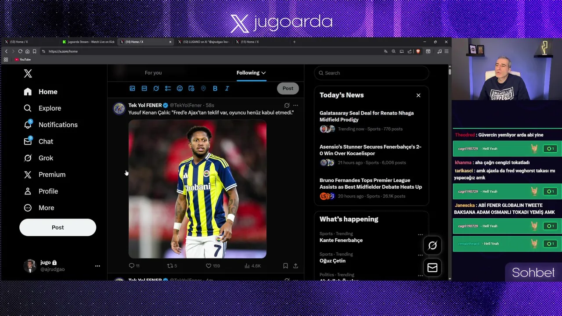This screenshot has width=562, height=316.
Task: Open Grok from the sidebar
Action: coord(38,158)
